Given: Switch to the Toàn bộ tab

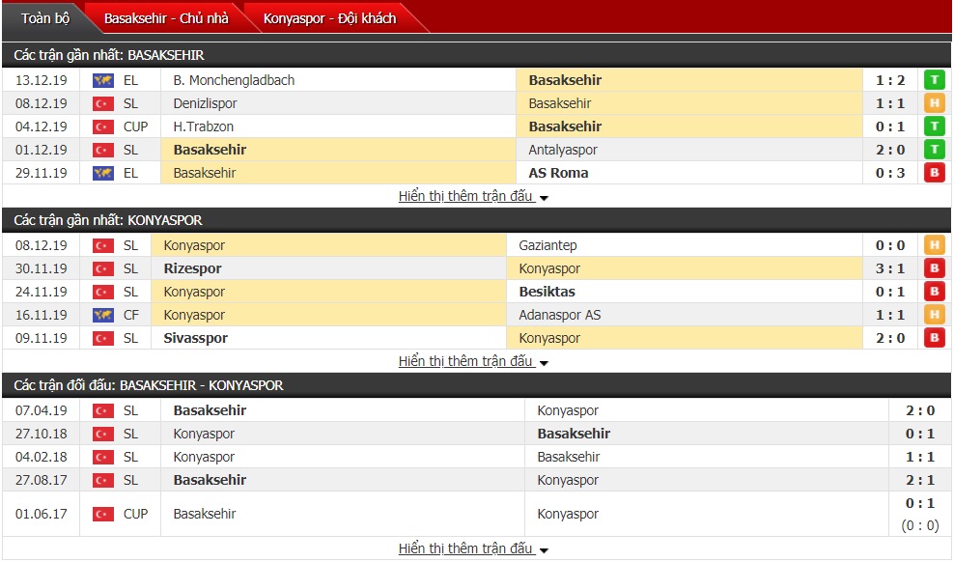Looking at the screenshot, I should click(45, 18).
